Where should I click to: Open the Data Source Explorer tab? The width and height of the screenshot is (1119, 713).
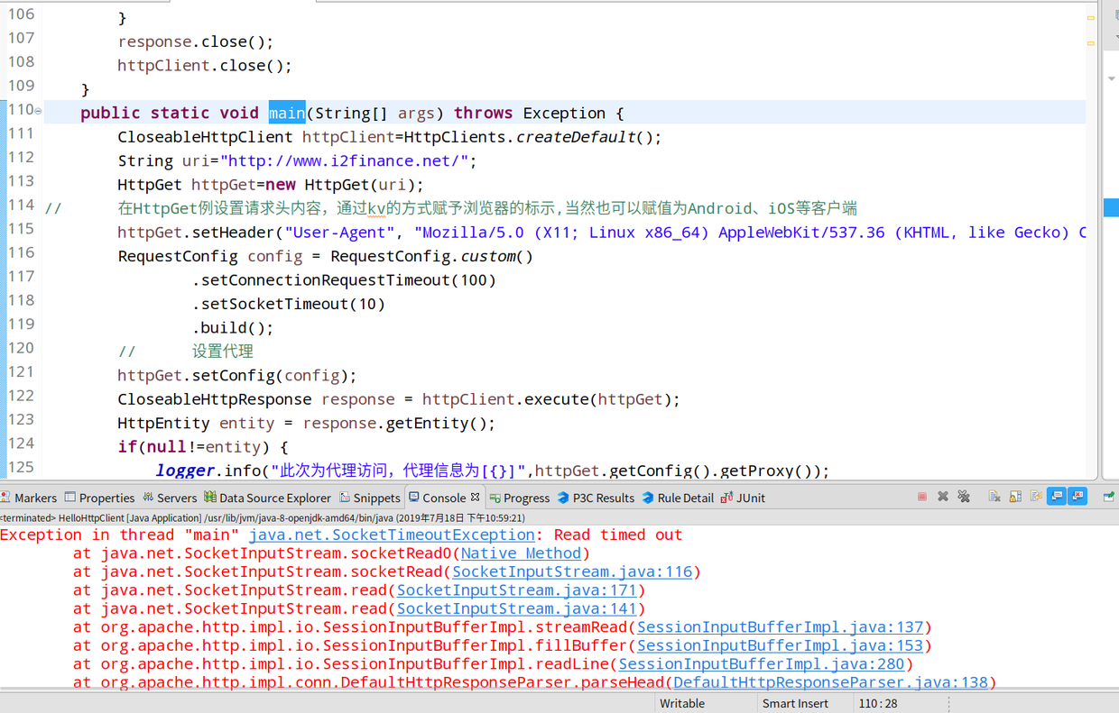coord(268,498)
